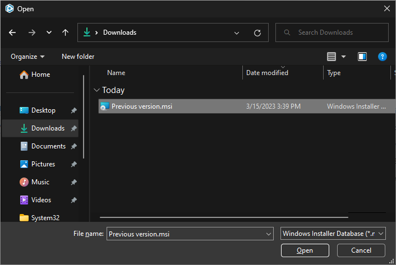The width and height of the screenshot is (396, 265).
Task: Go back with the left arrow
Action: pyautogui.click(x=12, y=32)
